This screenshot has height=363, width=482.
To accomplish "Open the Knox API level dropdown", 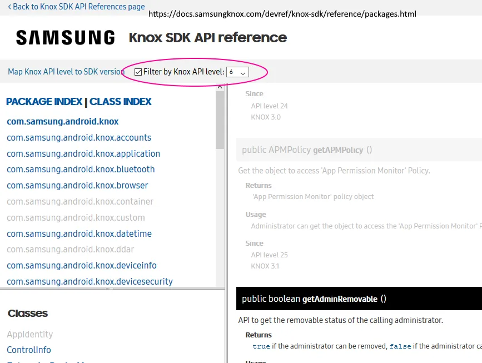I will pyautogui.click(x=237, y=72).
